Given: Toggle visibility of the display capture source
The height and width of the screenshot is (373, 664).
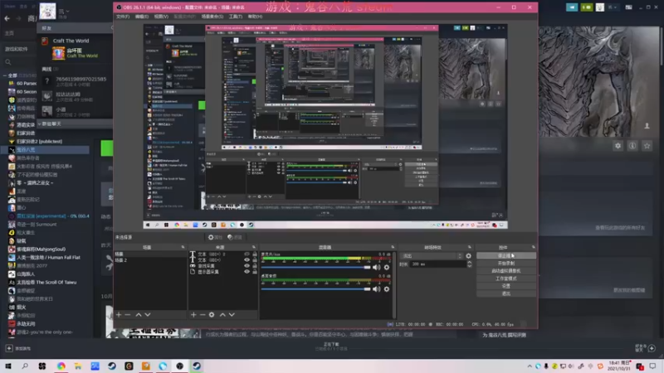Looking at the screenshot, I should coord(247,272).
